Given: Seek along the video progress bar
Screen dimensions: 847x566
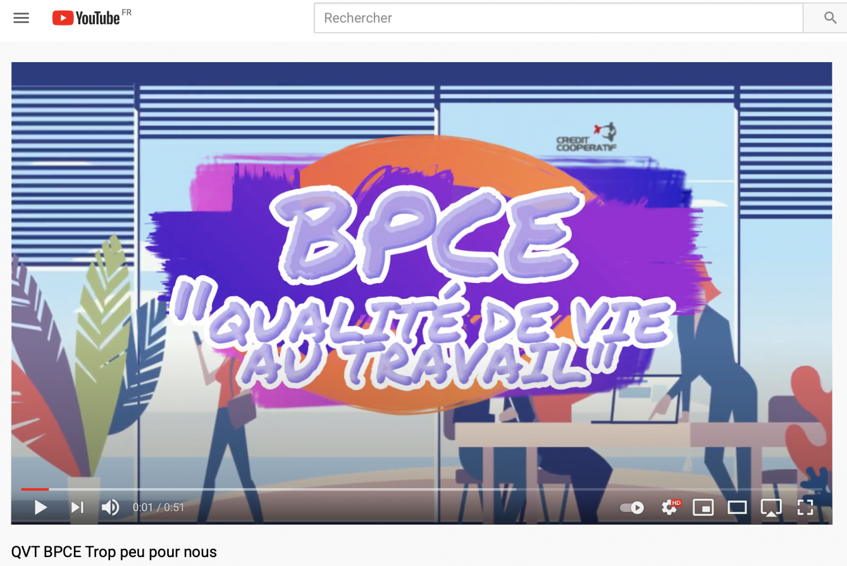Looking at the screenshot, I should pos(421,489).
